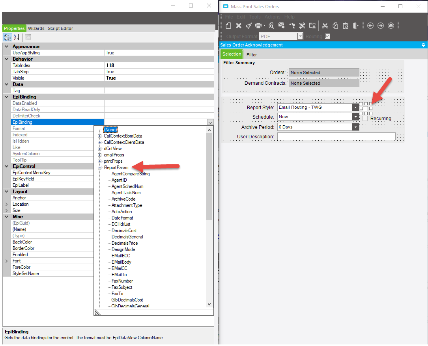428x346 pixels.
Task: Click the Property Pages icon
Action: pyautogui.click(x=28, y=37)
